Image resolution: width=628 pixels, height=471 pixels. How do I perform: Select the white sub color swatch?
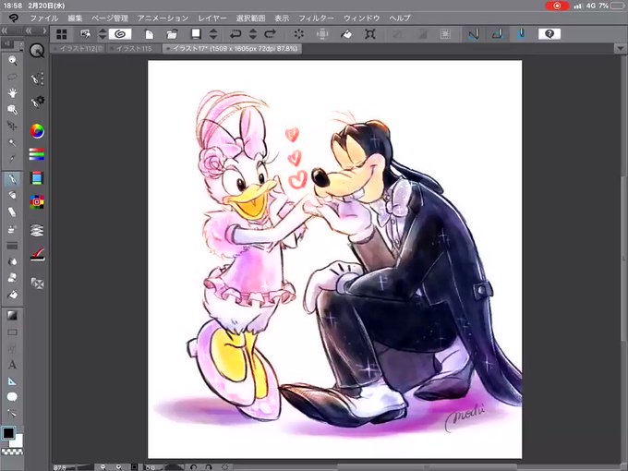tap(17, 441)
